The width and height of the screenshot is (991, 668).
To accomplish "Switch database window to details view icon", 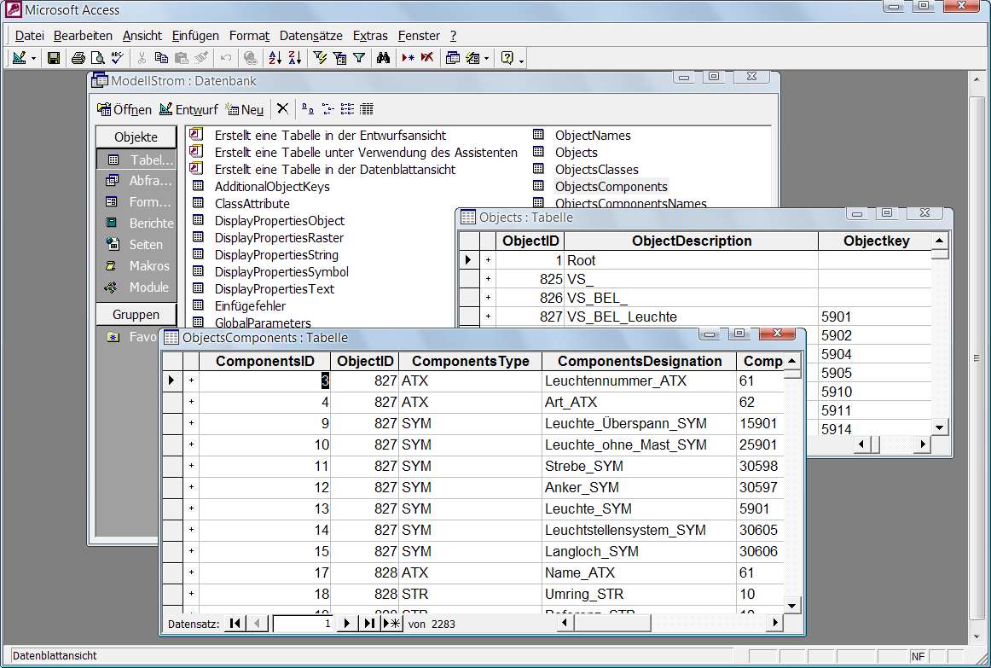I will pos(367,109).
